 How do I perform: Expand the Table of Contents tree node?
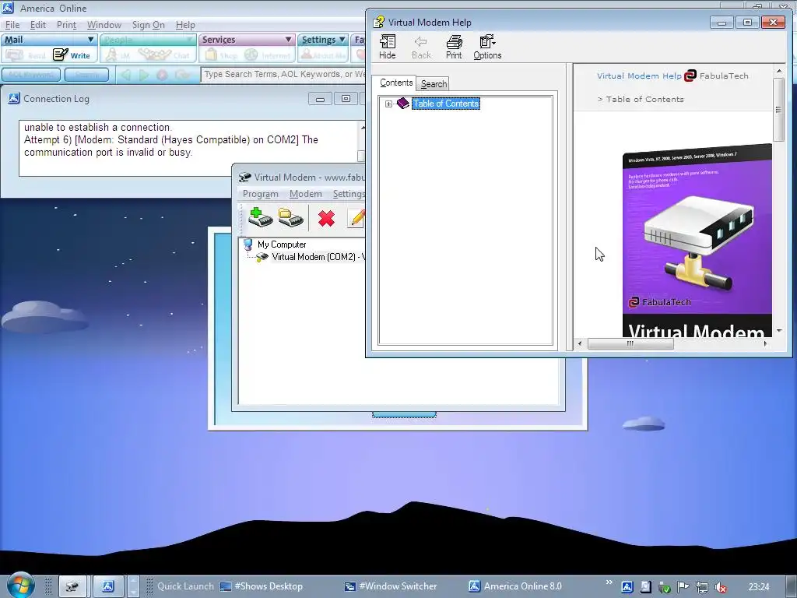click(389, 104)
